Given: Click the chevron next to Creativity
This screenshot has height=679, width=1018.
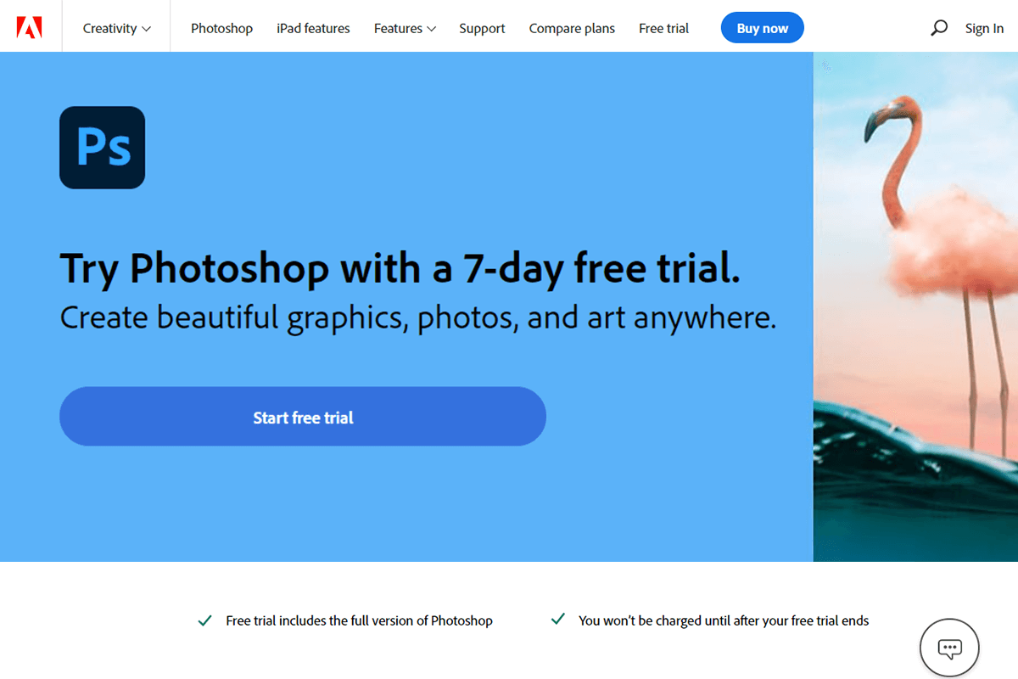Looking at the screenshot, I should pos(147,29).
